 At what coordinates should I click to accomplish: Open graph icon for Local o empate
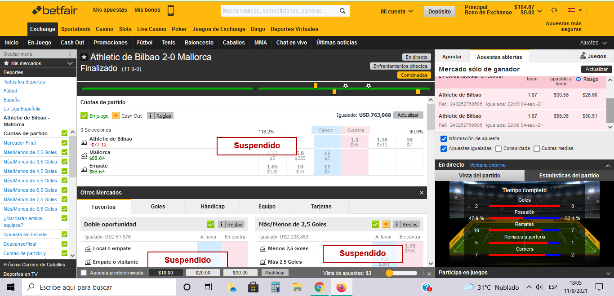tap(87, 248)
